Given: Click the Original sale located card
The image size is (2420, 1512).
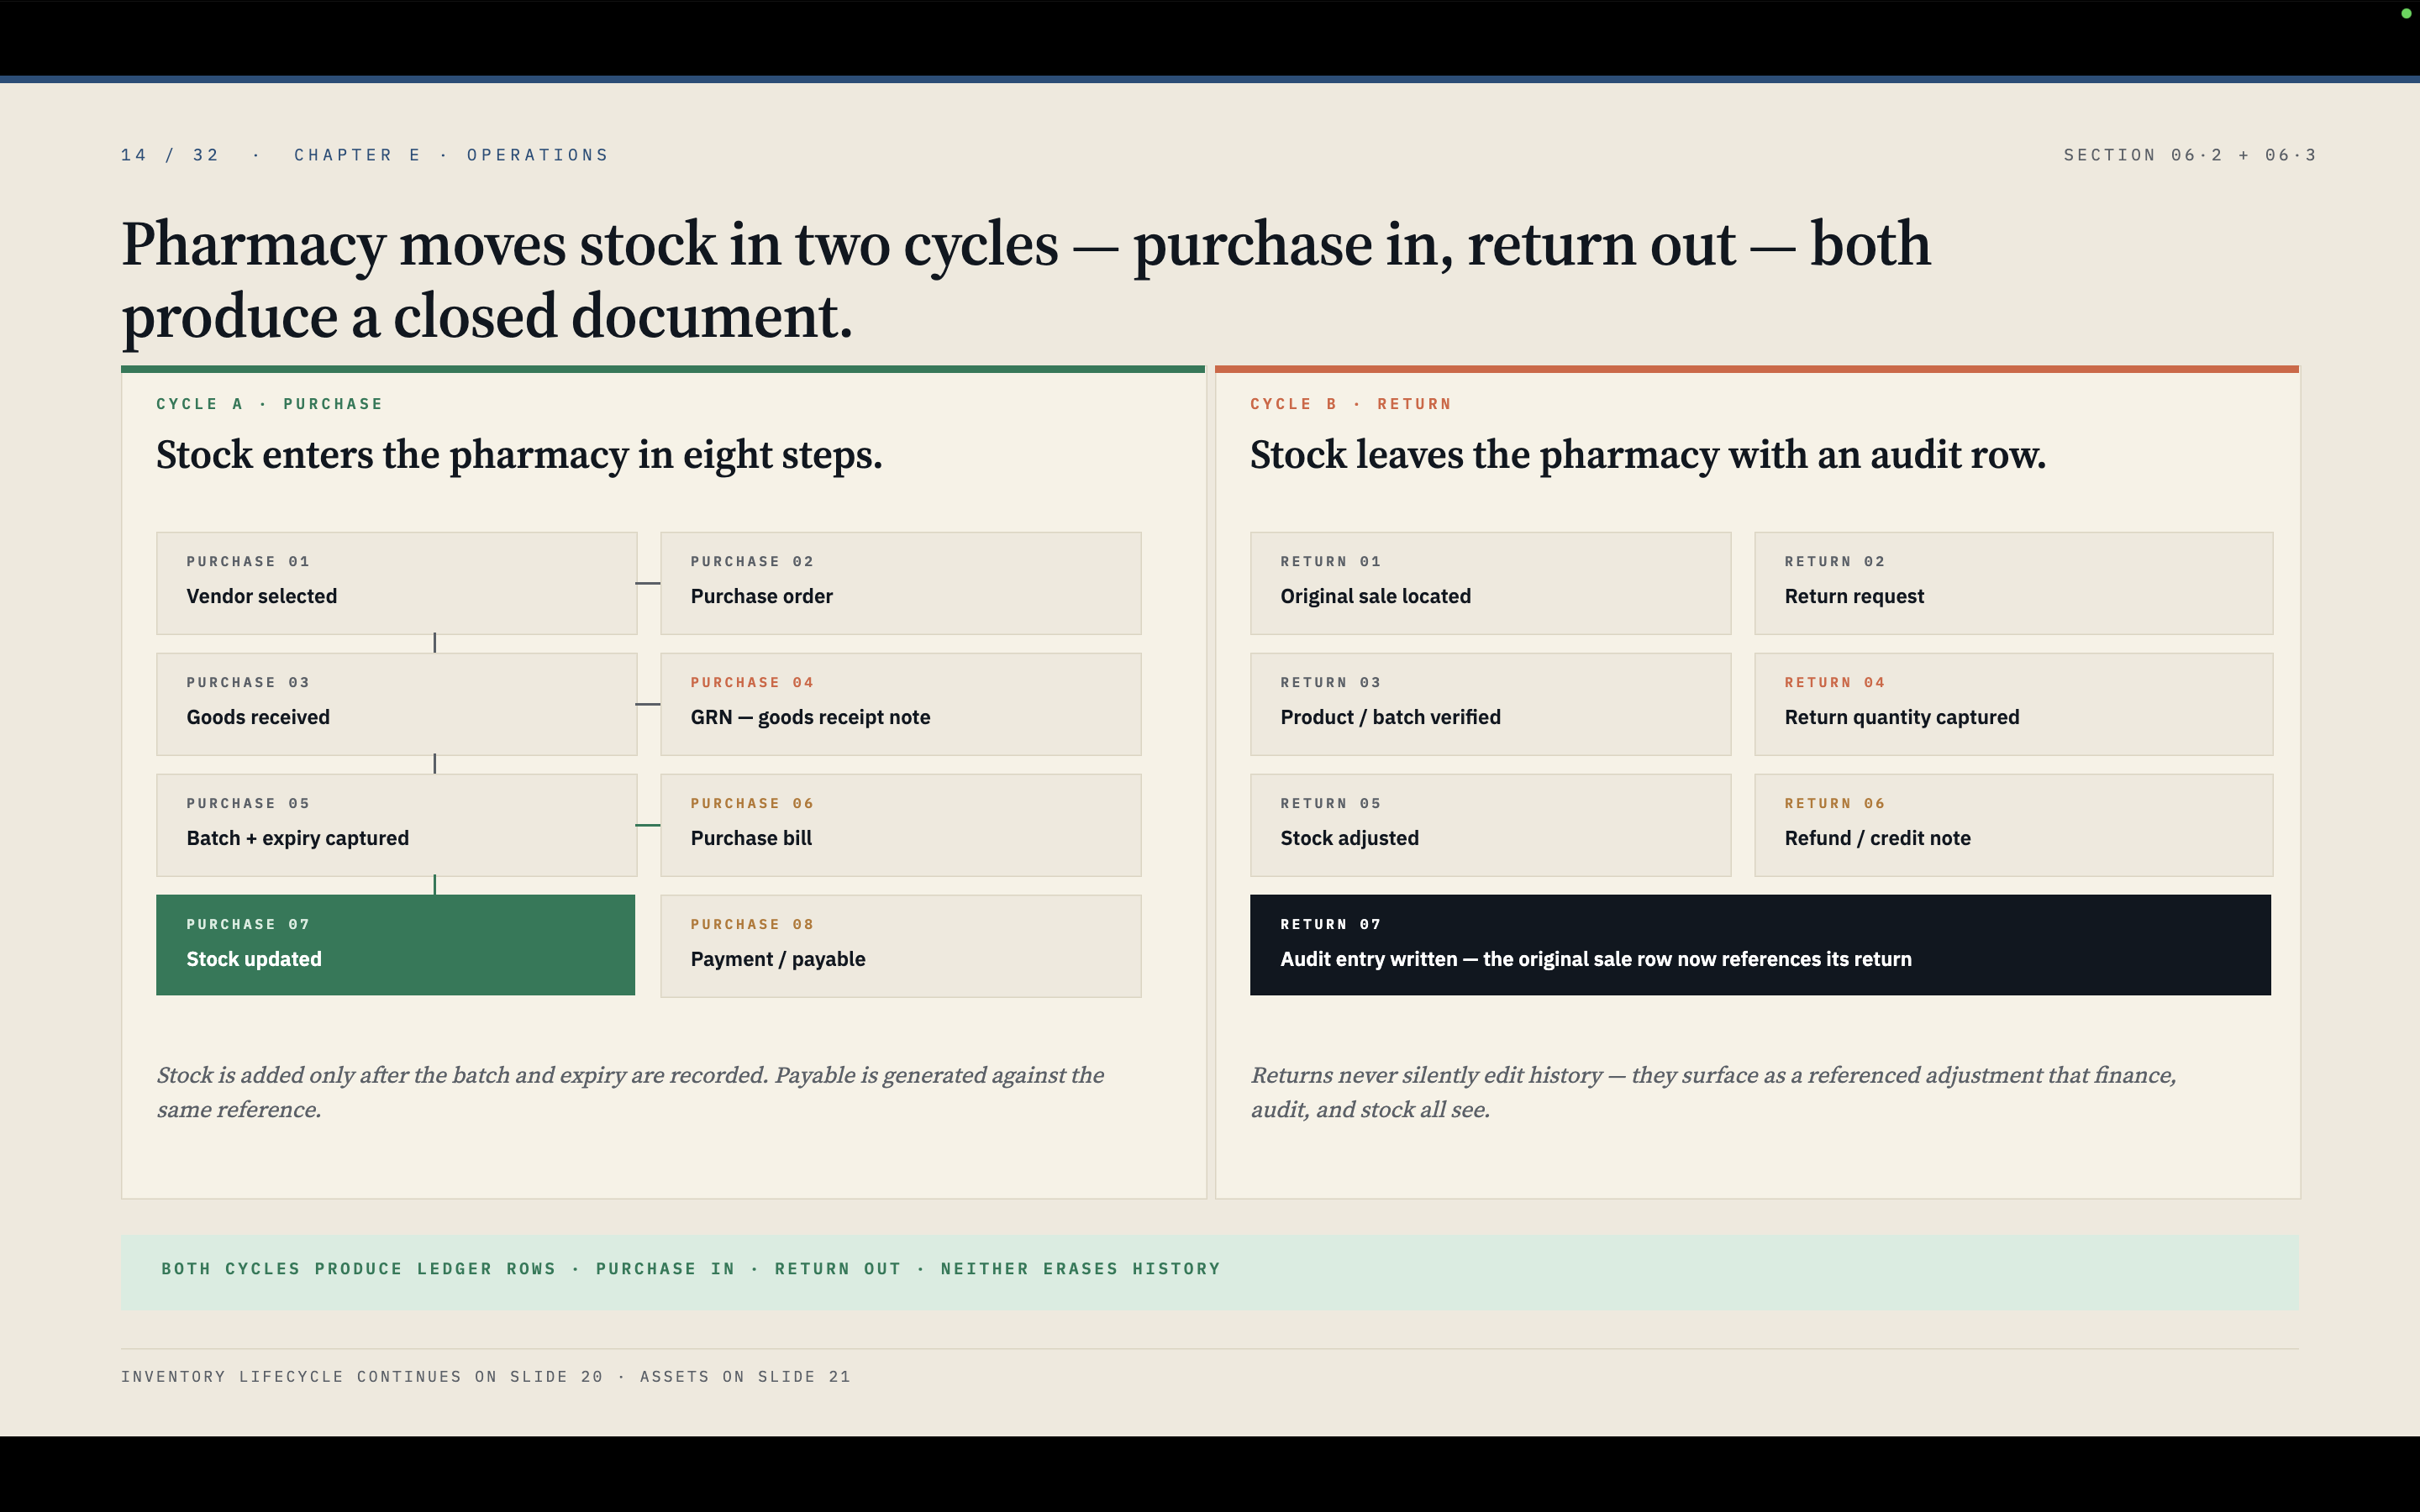Looking at the screenshot, I should point(1490,583).
